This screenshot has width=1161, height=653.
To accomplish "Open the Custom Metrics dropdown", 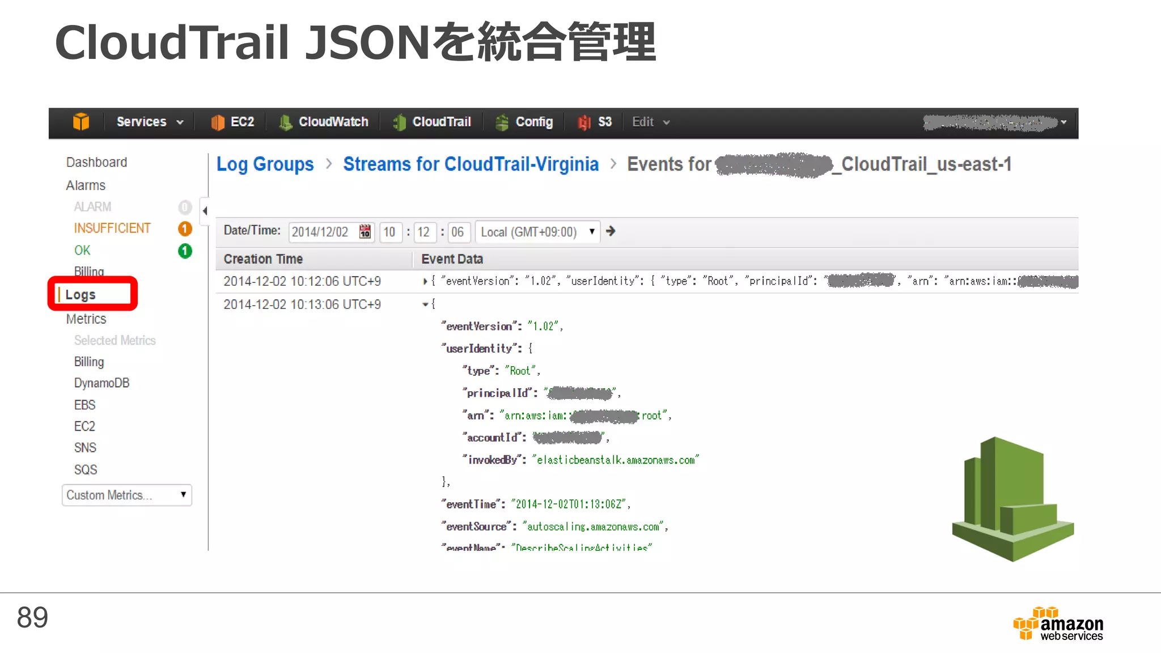I will tap(127, 495).
